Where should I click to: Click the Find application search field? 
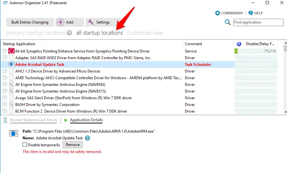coord(258,22)
